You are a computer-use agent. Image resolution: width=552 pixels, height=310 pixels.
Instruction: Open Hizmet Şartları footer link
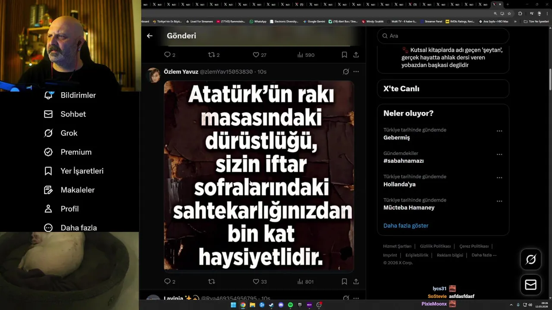coord(397,246)
